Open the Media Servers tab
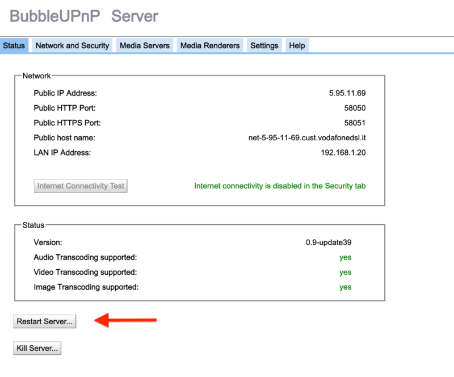This screenshot has width=454, height=377. pos(144,45)
